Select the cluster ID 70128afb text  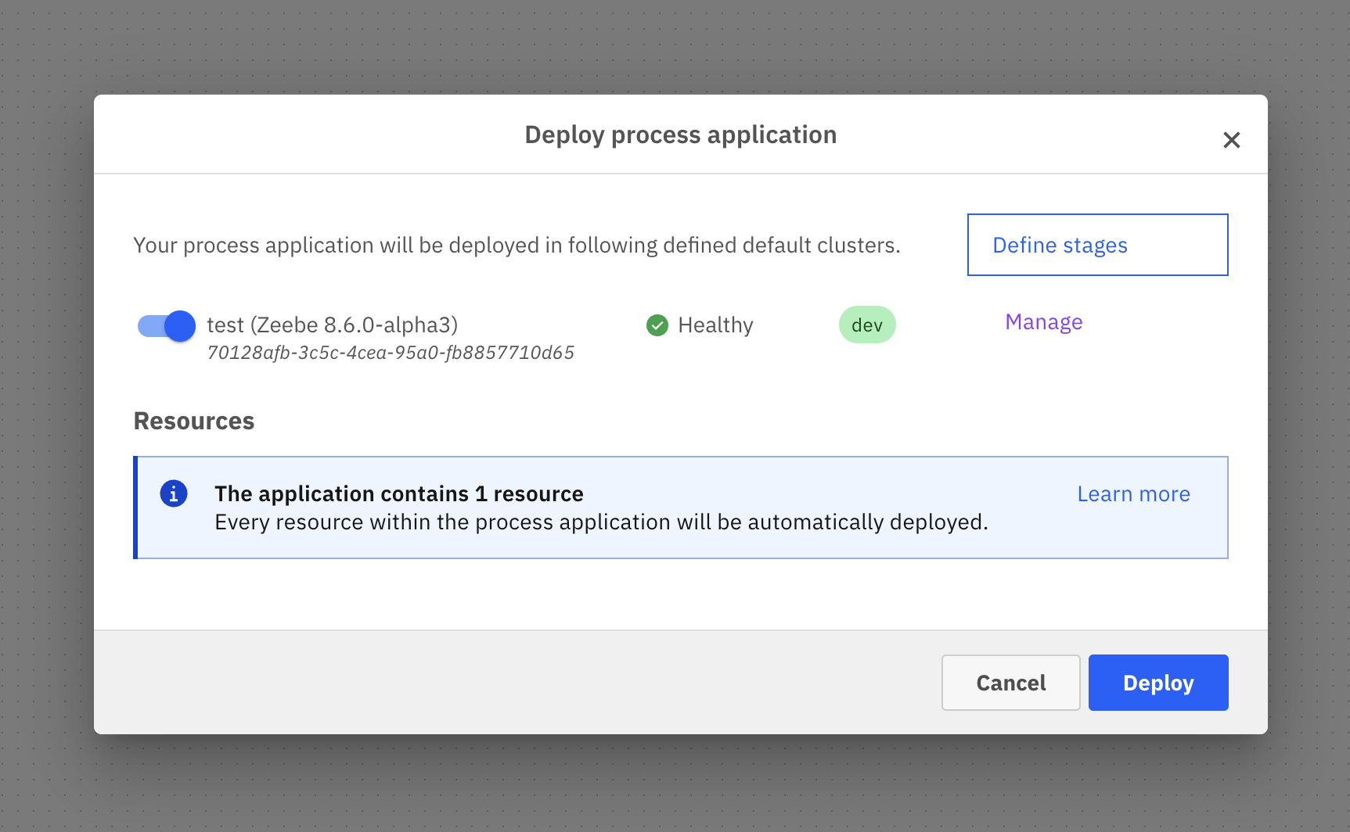pos(390,352)
